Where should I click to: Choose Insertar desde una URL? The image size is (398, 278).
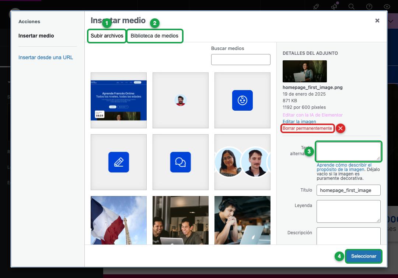(46, 57)
